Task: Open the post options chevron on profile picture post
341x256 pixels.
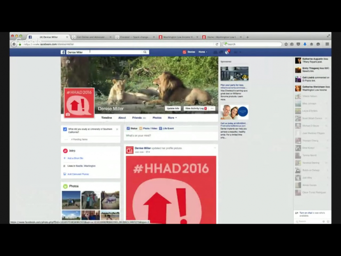Action: coord(215,148)
